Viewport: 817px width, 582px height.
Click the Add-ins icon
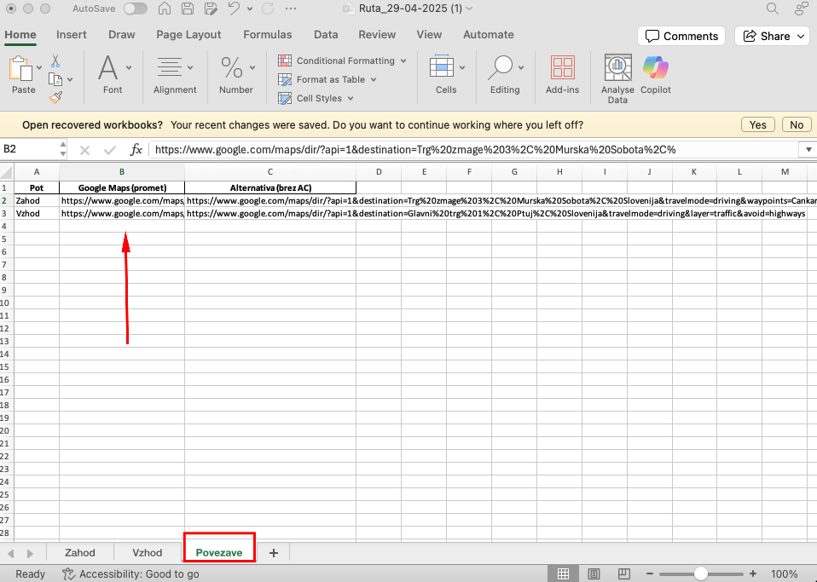[x=562, y=68]
